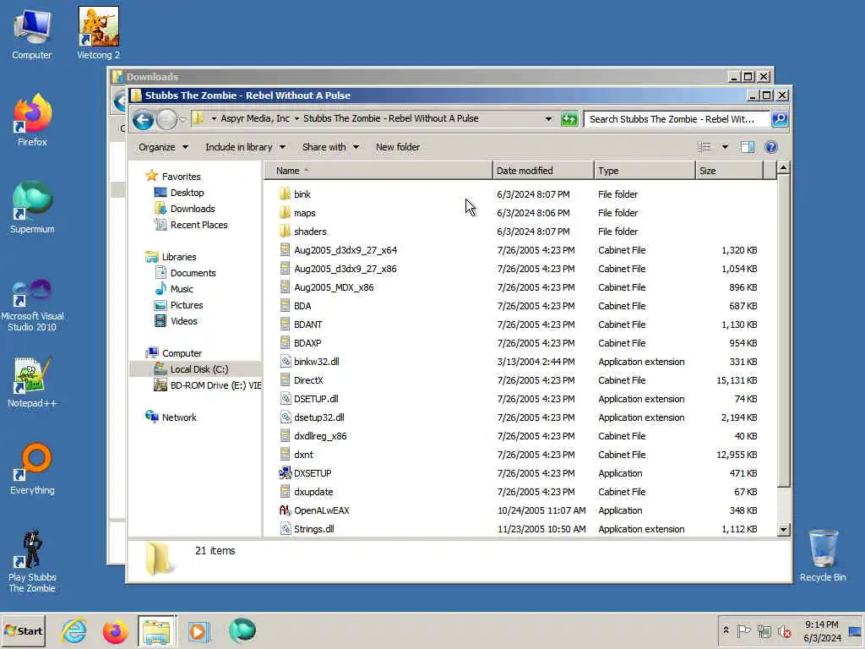Select the bink folder

point(302,194)
